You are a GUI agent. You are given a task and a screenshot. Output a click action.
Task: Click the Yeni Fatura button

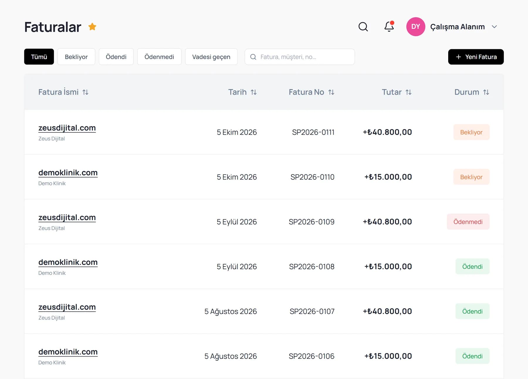pos(476,57)
